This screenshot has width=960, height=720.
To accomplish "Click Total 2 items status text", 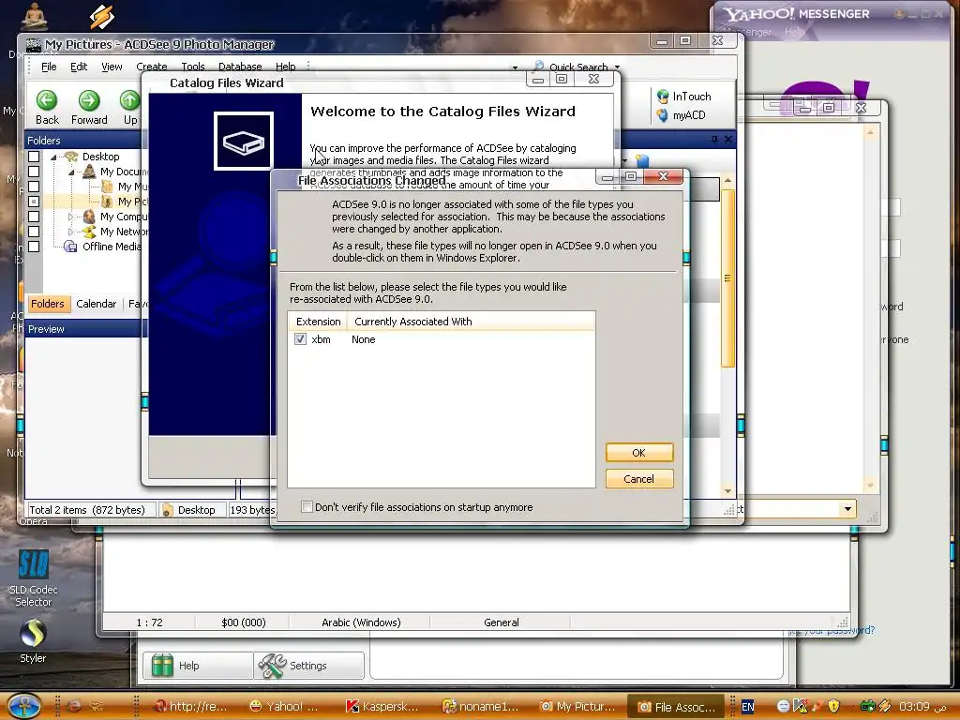I will pos(87,510).
